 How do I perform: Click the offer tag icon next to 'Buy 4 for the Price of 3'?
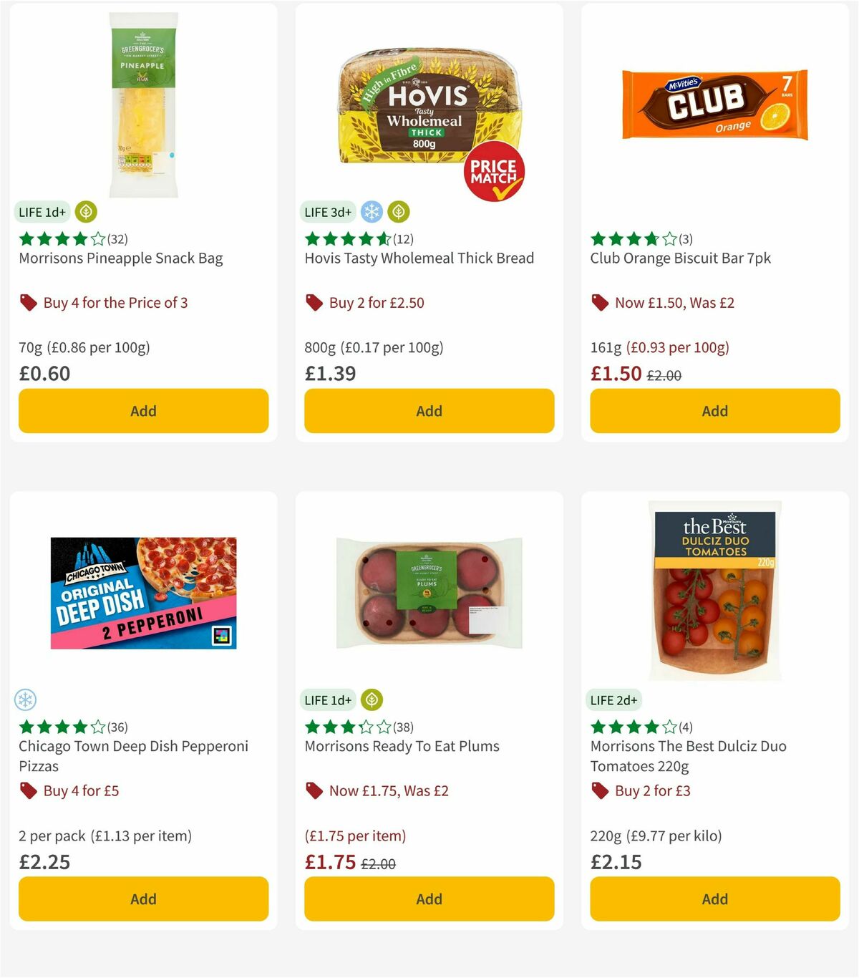pos(27,303)
